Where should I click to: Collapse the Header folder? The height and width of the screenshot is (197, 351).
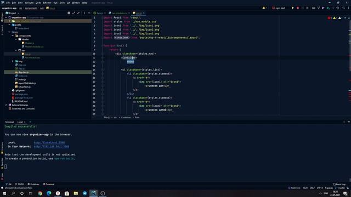click(x=16, y=39)
